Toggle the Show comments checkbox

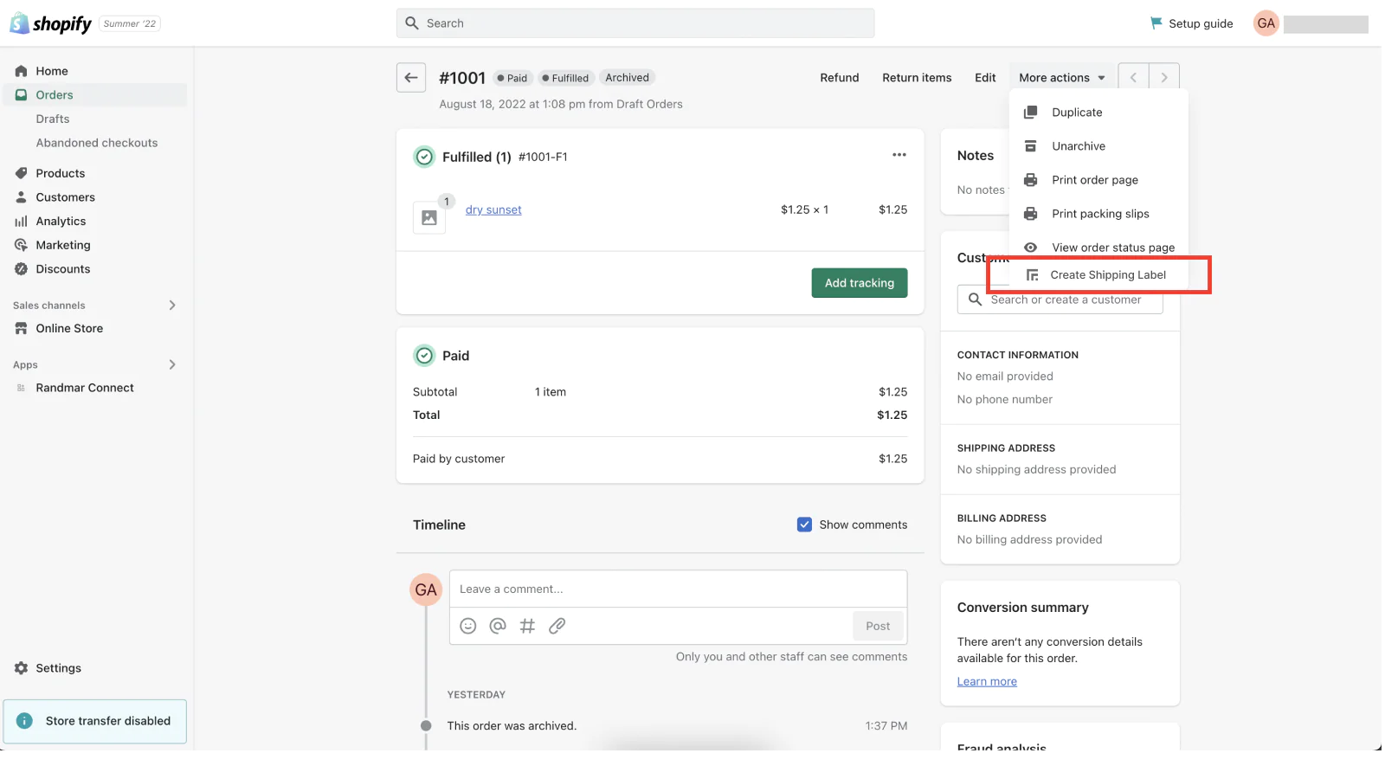click(804, 525)
